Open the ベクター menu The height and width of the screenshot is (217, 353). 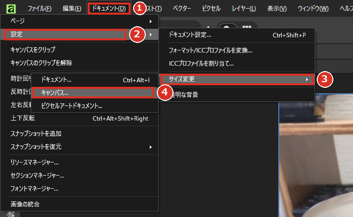[x=182, y=9]
